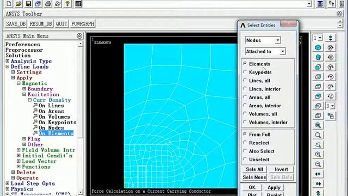Select the 'Areas, all' radio option
Image resolution: width=348 pixels, height=196 pixels.
245,97
